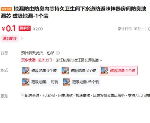Viewport: 150px width, 123px height.
Task: Open thumbnail of 磁吸地漏-一对装
Action: pos(26,82)
